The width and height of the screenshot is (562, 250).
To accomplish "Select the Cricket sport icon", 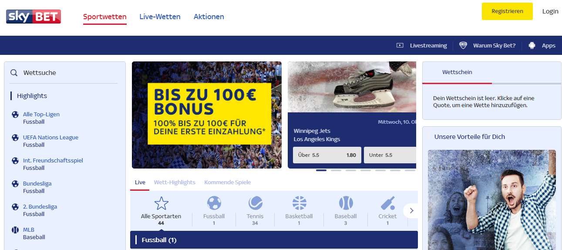I will [387, 203].
